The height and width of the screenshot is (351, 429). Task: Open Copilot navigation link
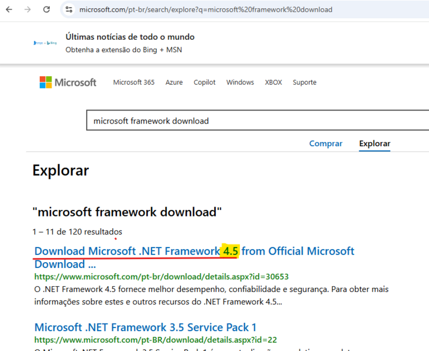(204, 82)
